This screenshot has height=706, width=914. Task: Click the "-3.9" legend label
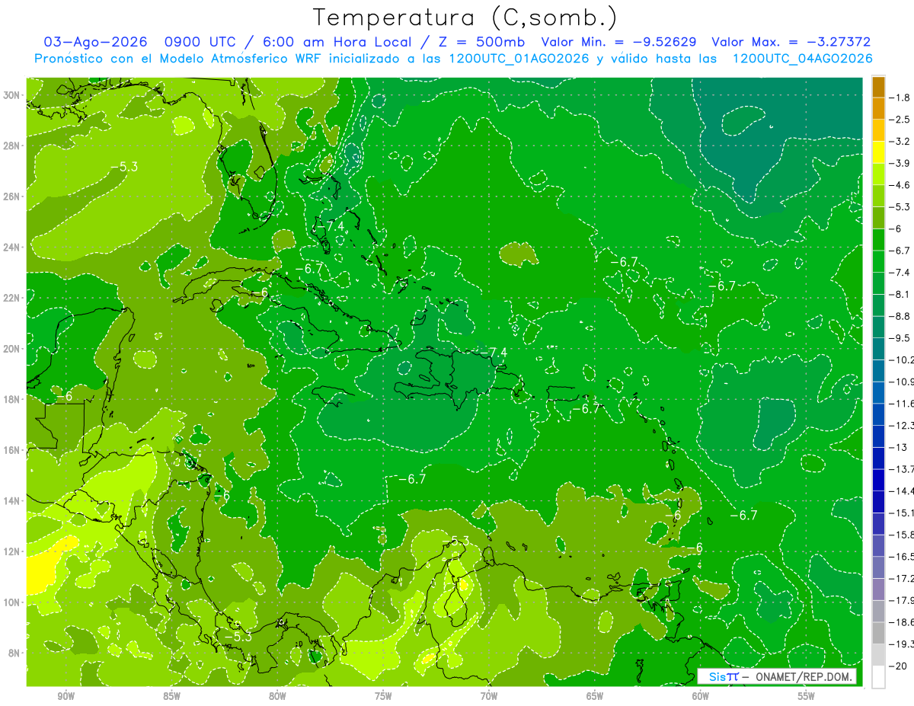coord(900,163)
